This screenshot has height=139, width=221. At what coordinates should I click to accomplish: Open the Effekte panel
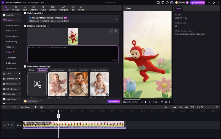coord(81,8)
